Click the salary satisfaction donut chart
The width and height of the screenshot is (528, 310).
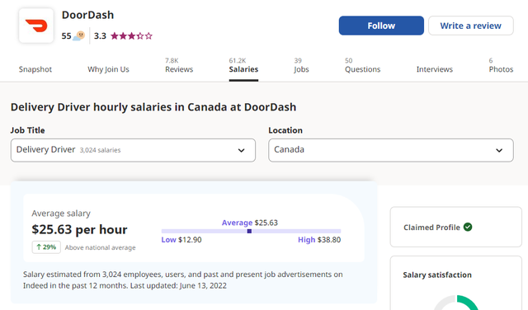pos(456,303)
